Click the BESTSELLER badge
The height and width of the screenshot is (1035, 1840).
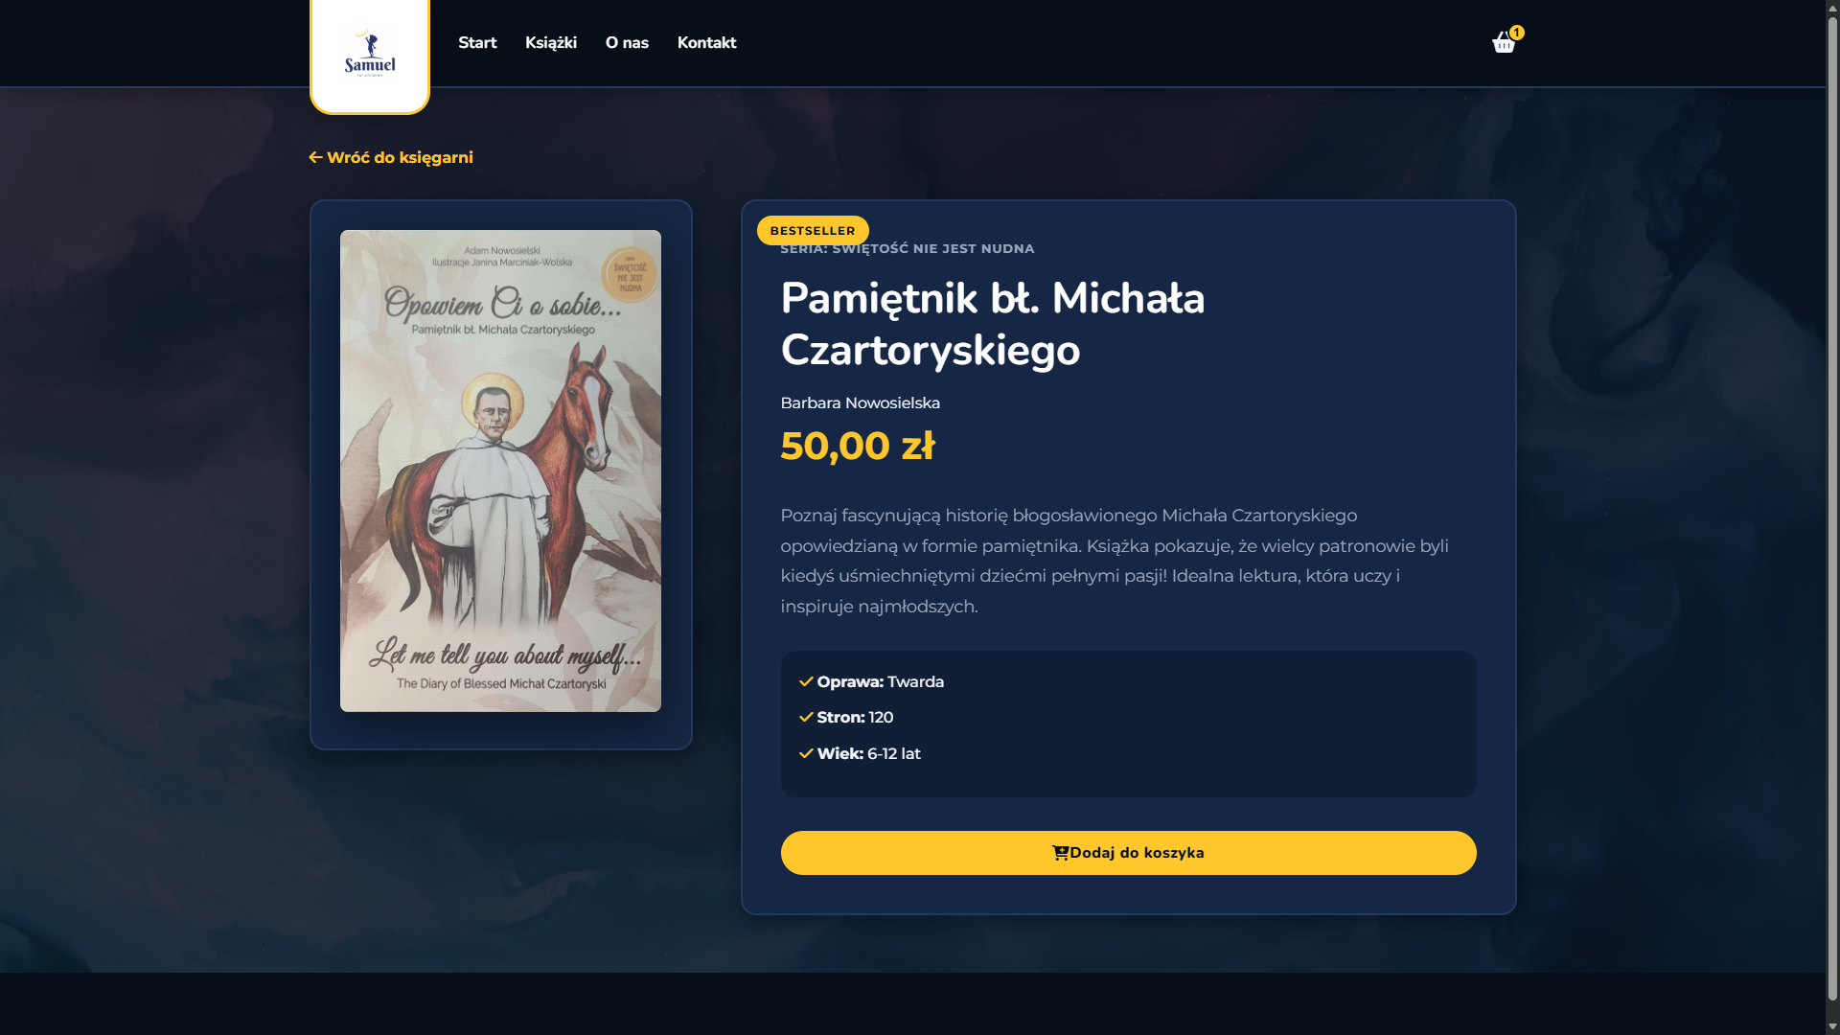pos(813,231)
